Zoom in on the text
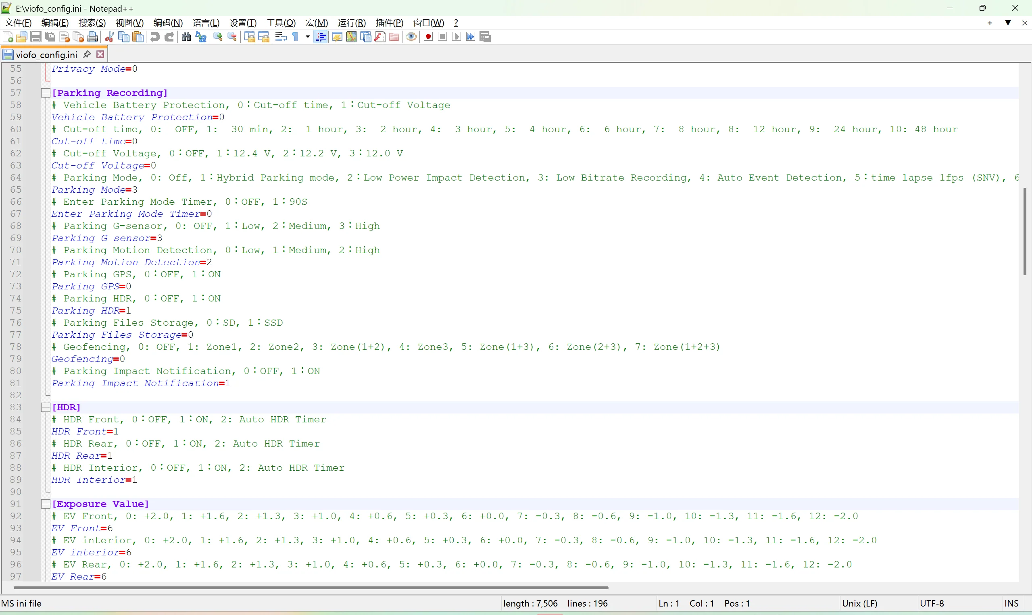 [x=217, y=36]
